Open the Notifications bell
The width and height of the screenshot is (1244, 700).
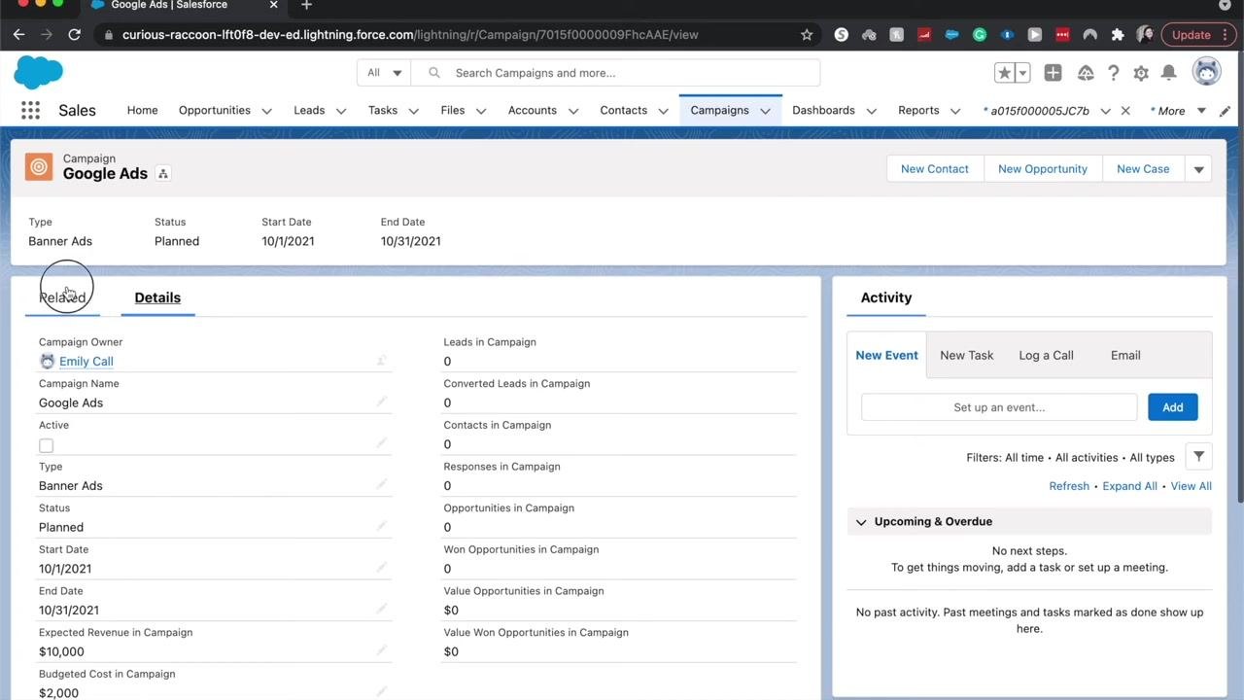click(x=1169, y=73)
